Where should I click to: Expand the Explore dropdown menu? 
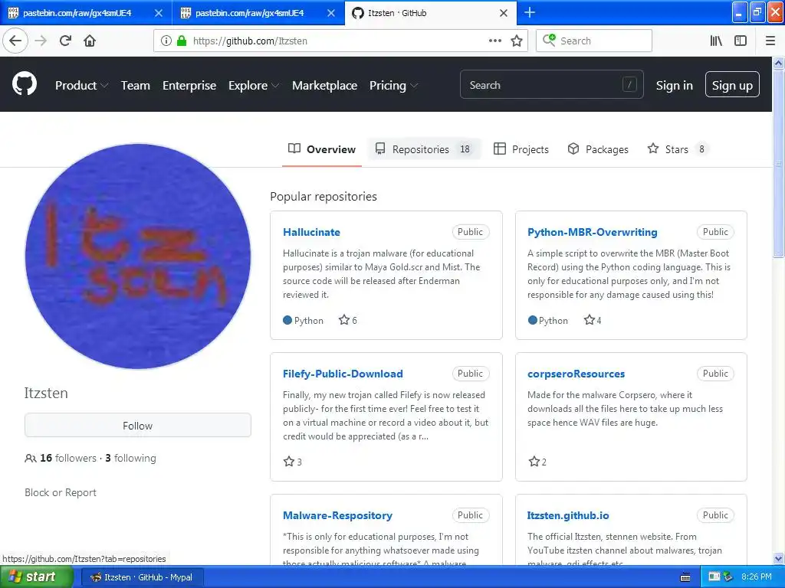click(253, 86)
